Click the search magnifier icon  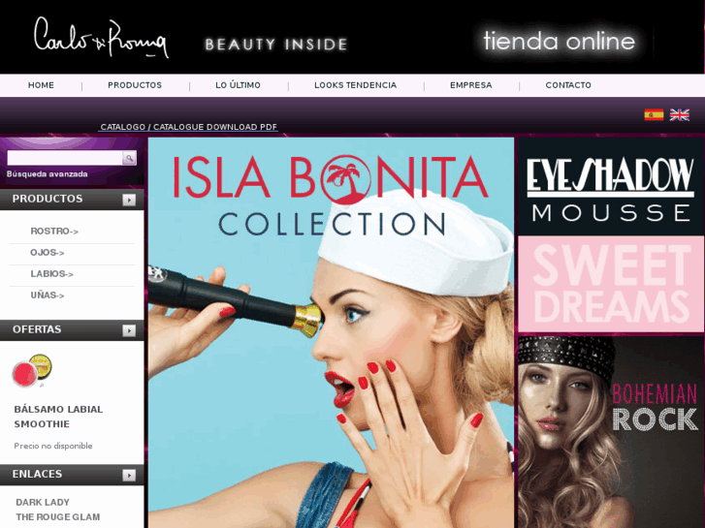129,158
